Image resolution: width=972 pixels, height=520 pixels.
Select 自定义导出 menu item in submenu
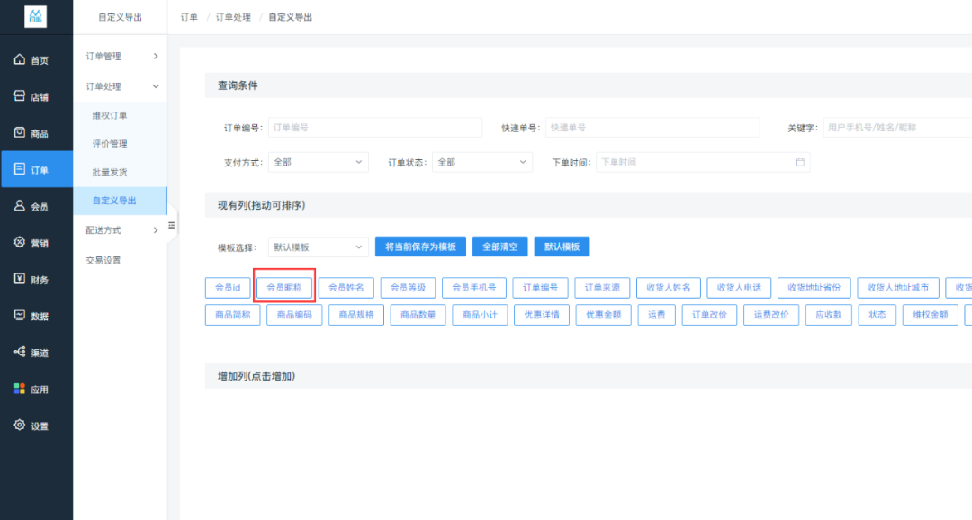click(121, 201)
